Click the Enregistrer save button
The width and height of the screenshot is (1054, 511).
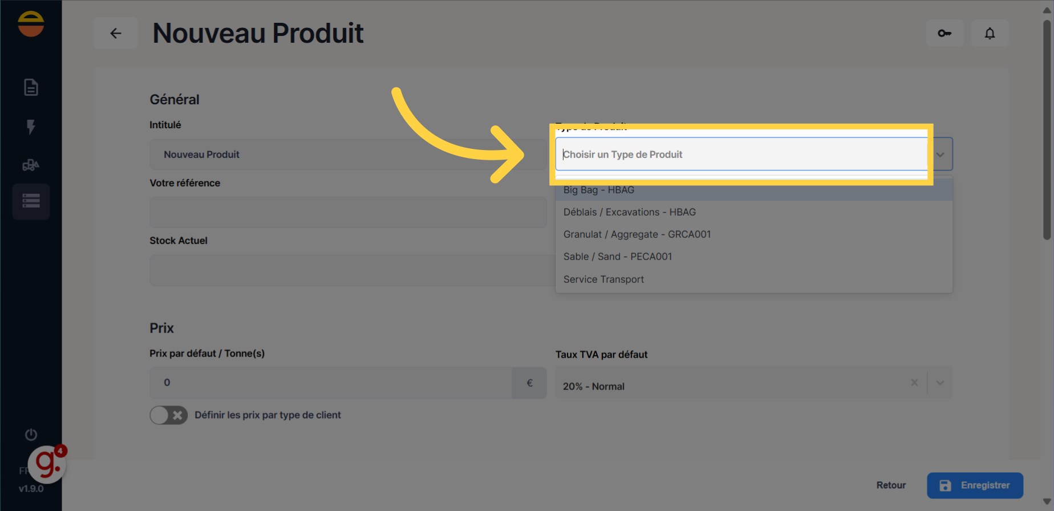coord(975,485)
